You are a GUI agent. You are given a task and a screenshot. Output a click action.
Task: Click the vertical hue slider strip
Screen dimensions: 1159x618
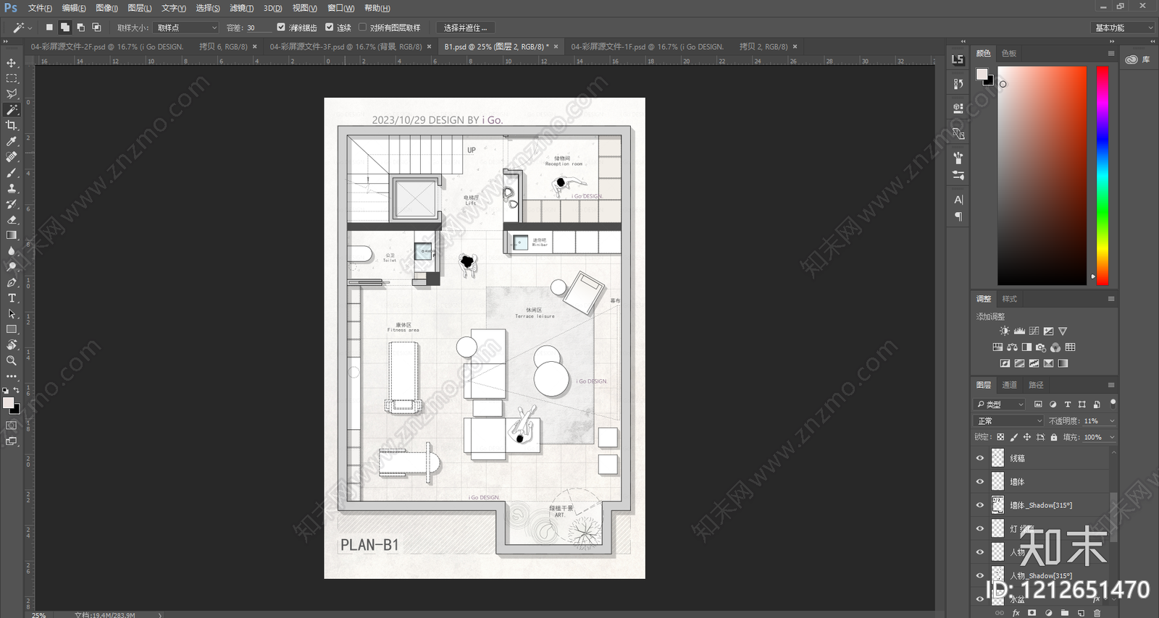tap(1102, 175)
